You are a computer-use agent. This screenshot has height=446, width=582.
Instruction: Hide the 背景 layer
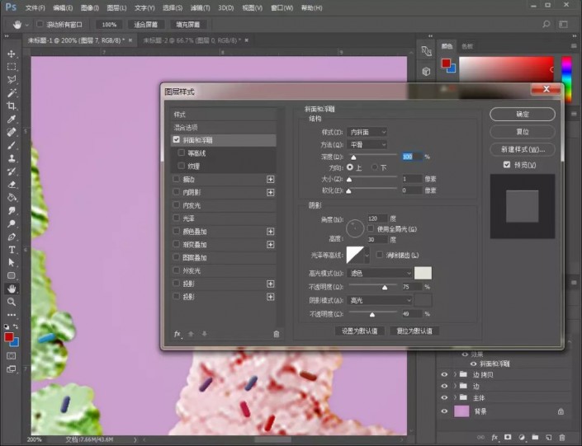pos(444,411)
